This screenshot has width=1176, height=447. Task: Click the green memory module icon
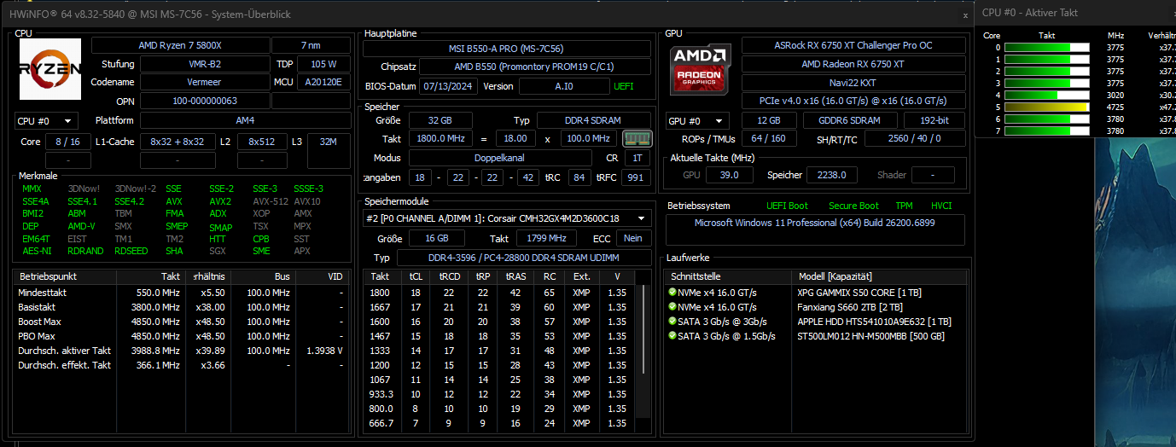click(637, 138)
